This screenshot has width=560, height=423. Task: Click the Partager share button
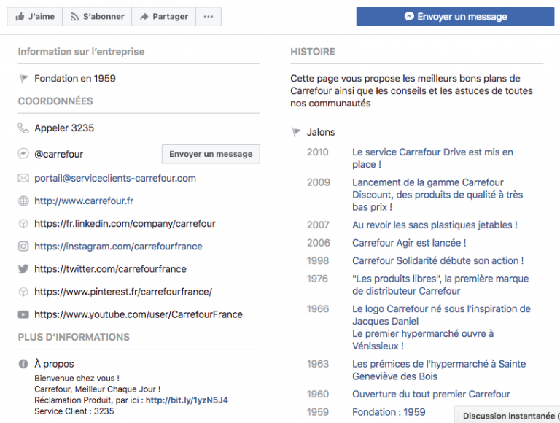(x=164, y=17)
